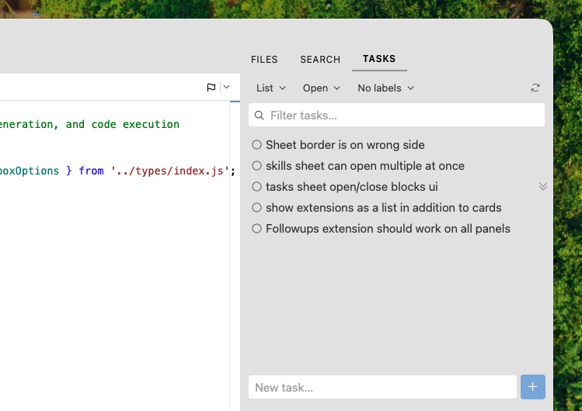Refresh the tasks list
The image size is (582, 411).
(x=535, y=88)
